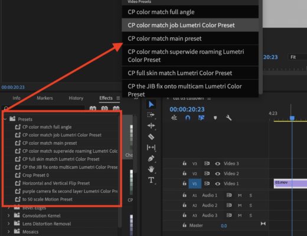The width and height of the screenshot is (307, 236).
Task: Choose CP color match full angle preset
Action: (190, 12)
